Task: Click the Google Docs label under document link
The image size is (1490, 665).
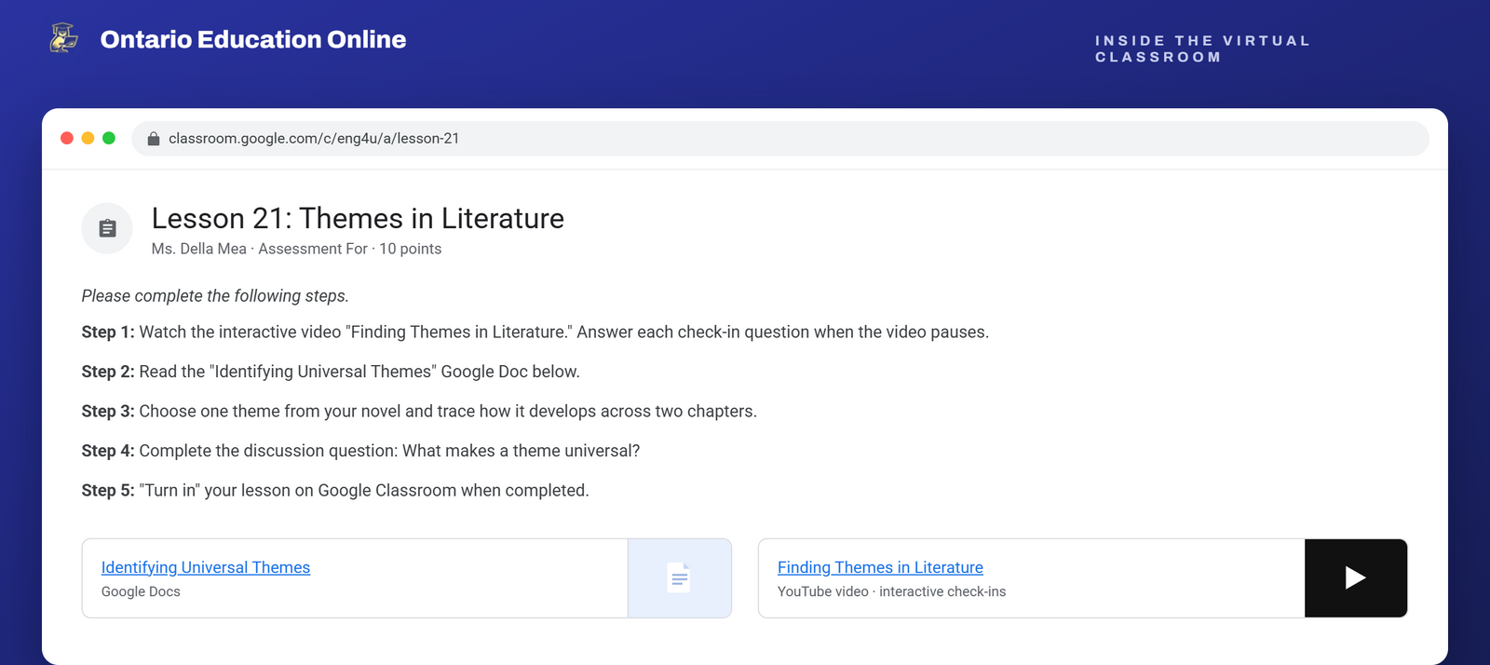Action: click(141, 591)
